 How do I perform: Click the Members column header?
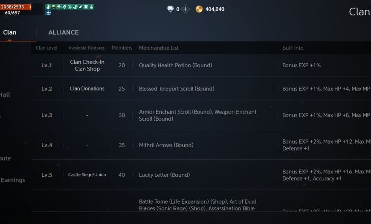coord(122,48)
